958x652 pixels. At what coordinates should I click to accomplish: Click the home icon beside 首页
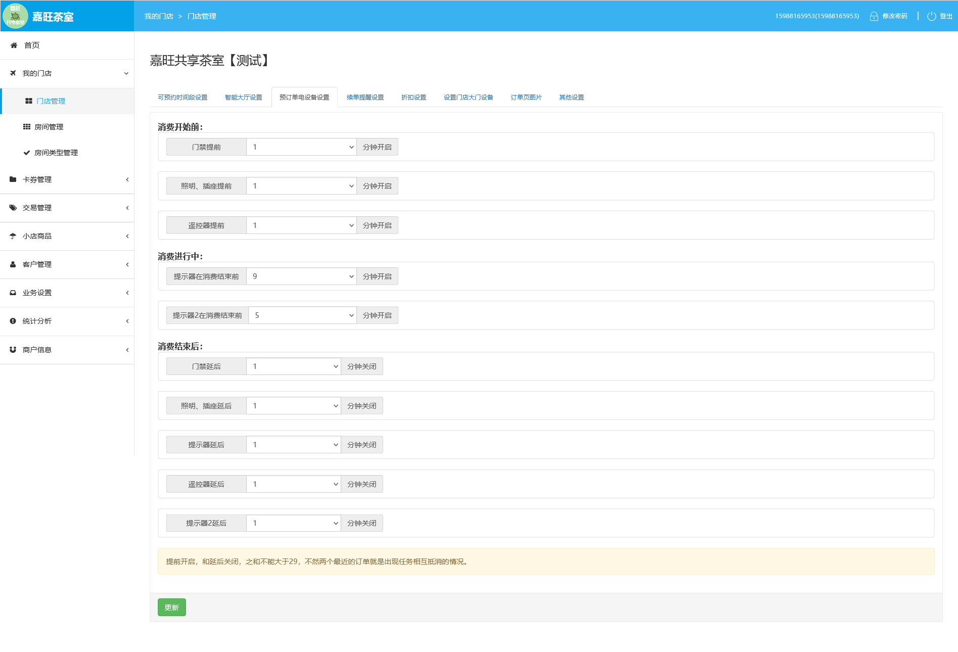14,45
